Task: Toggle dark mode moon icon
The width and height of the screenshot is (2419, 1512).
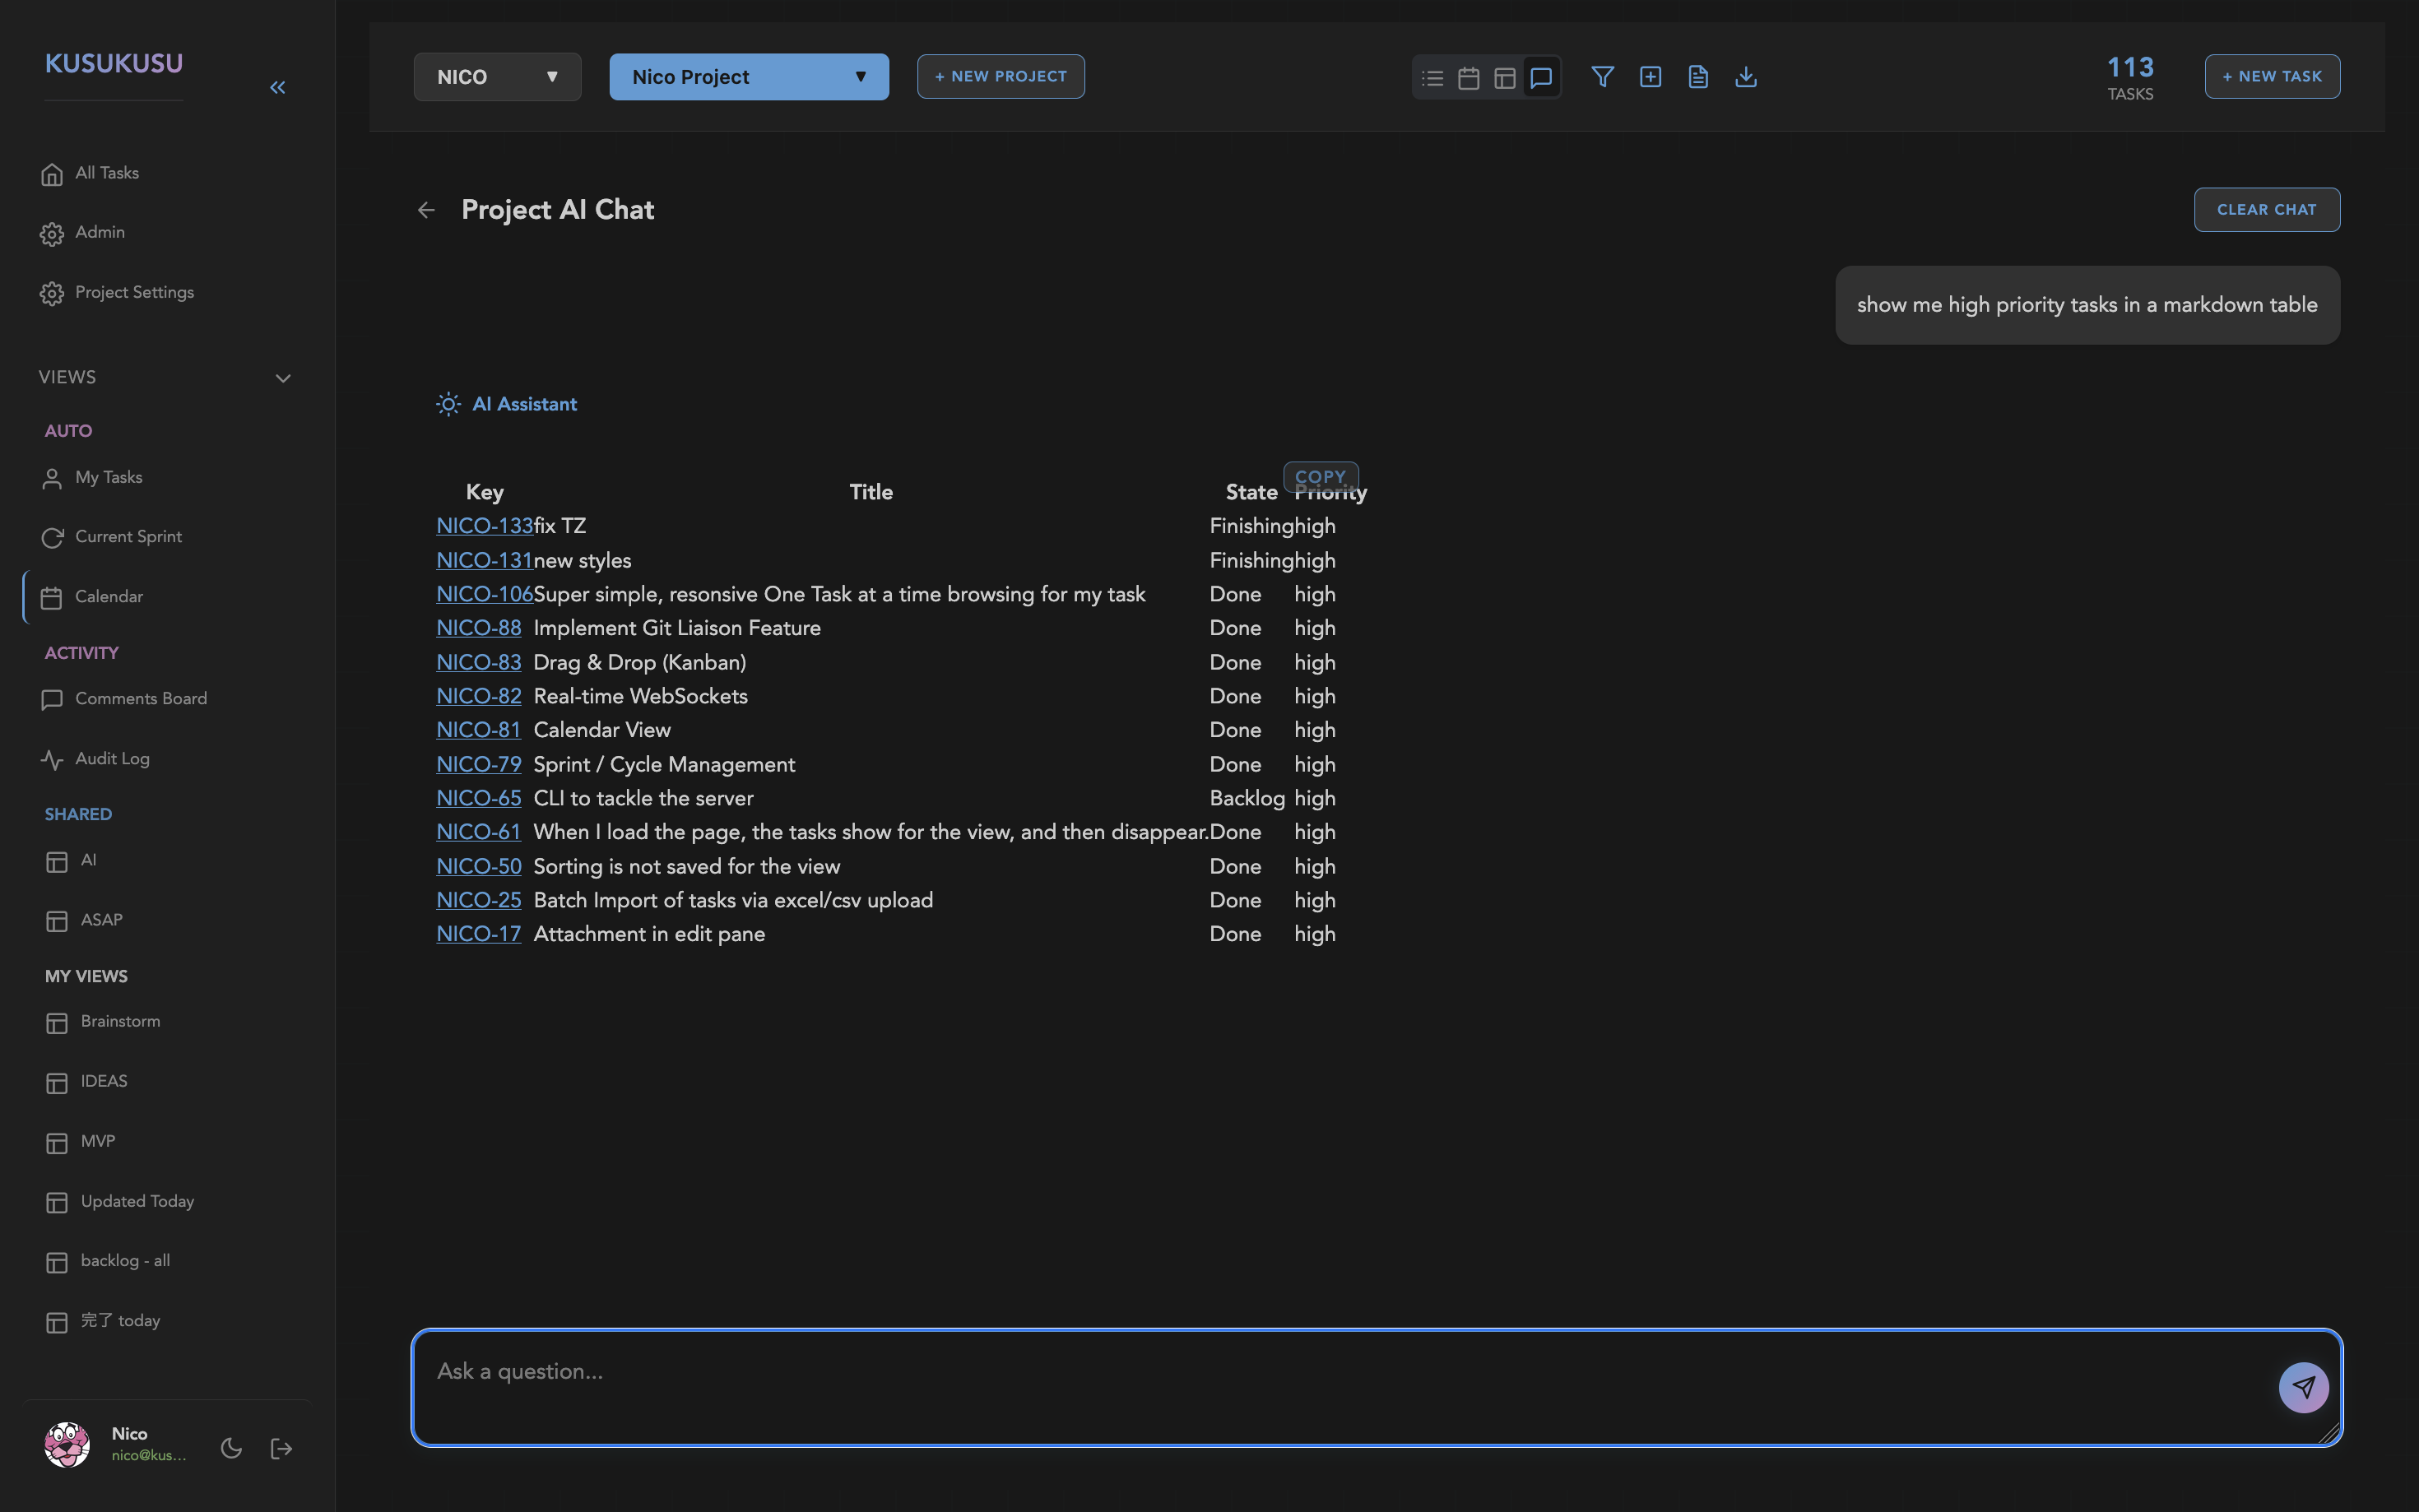Action: [x=231, y=1448]
